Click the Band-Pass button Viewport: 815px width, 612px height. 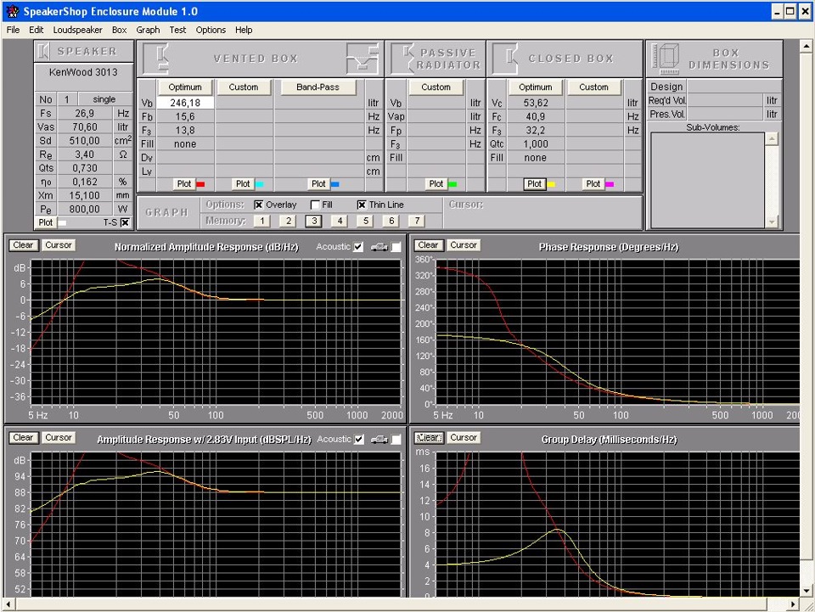click(318, 87)
